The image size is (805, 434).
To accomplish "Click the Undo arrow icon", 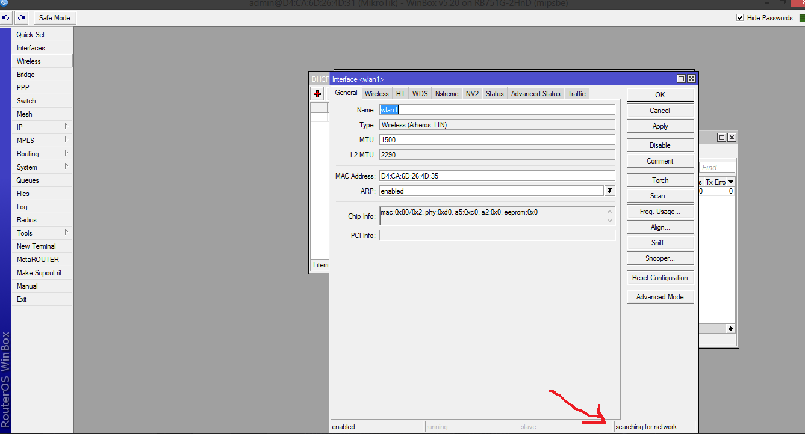I will pyautogui.click(x=6, y=18).
